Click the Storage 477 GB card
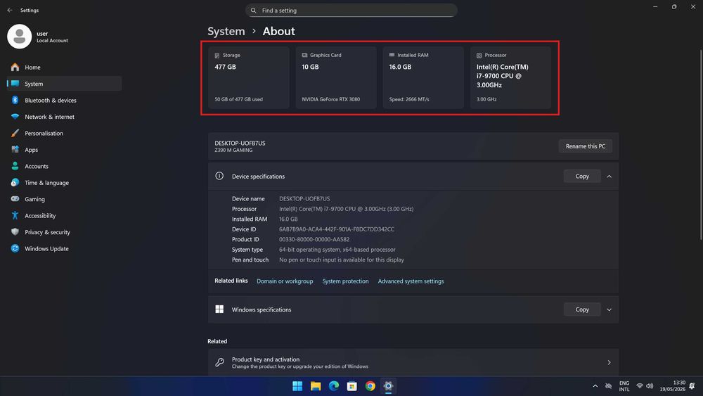 point(249,77)
